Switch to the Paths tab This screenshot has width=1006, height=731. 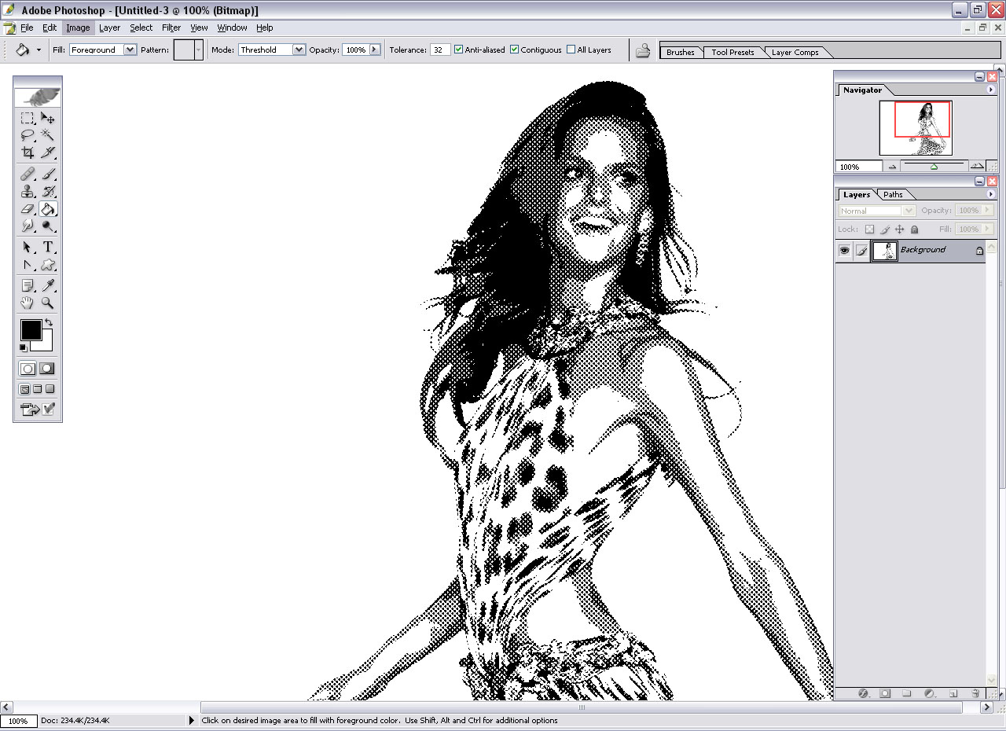tap(893, 195)
